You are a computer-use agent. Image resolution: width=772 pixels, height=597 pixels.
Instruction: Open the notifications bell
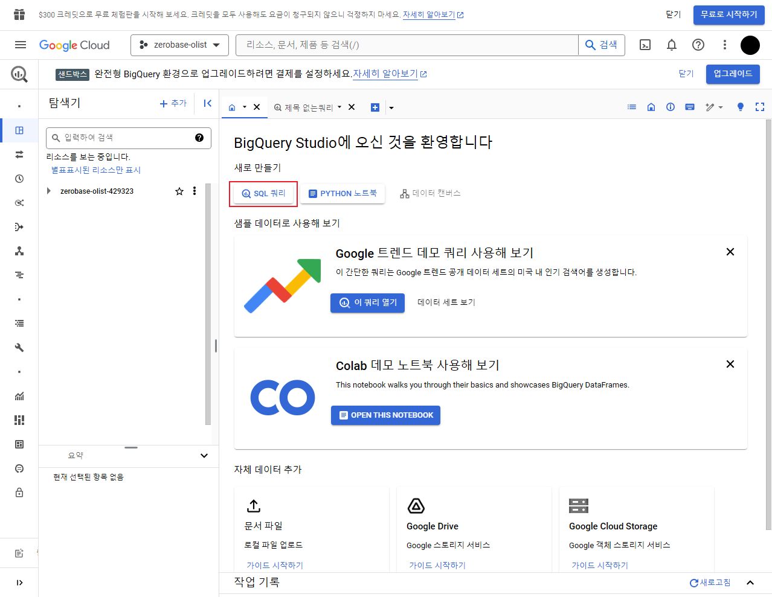pyautogui.click(x=672, y=45)
